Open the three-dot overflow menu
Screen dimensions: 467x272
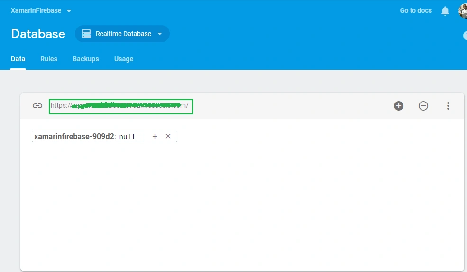[x=448, y=106]
